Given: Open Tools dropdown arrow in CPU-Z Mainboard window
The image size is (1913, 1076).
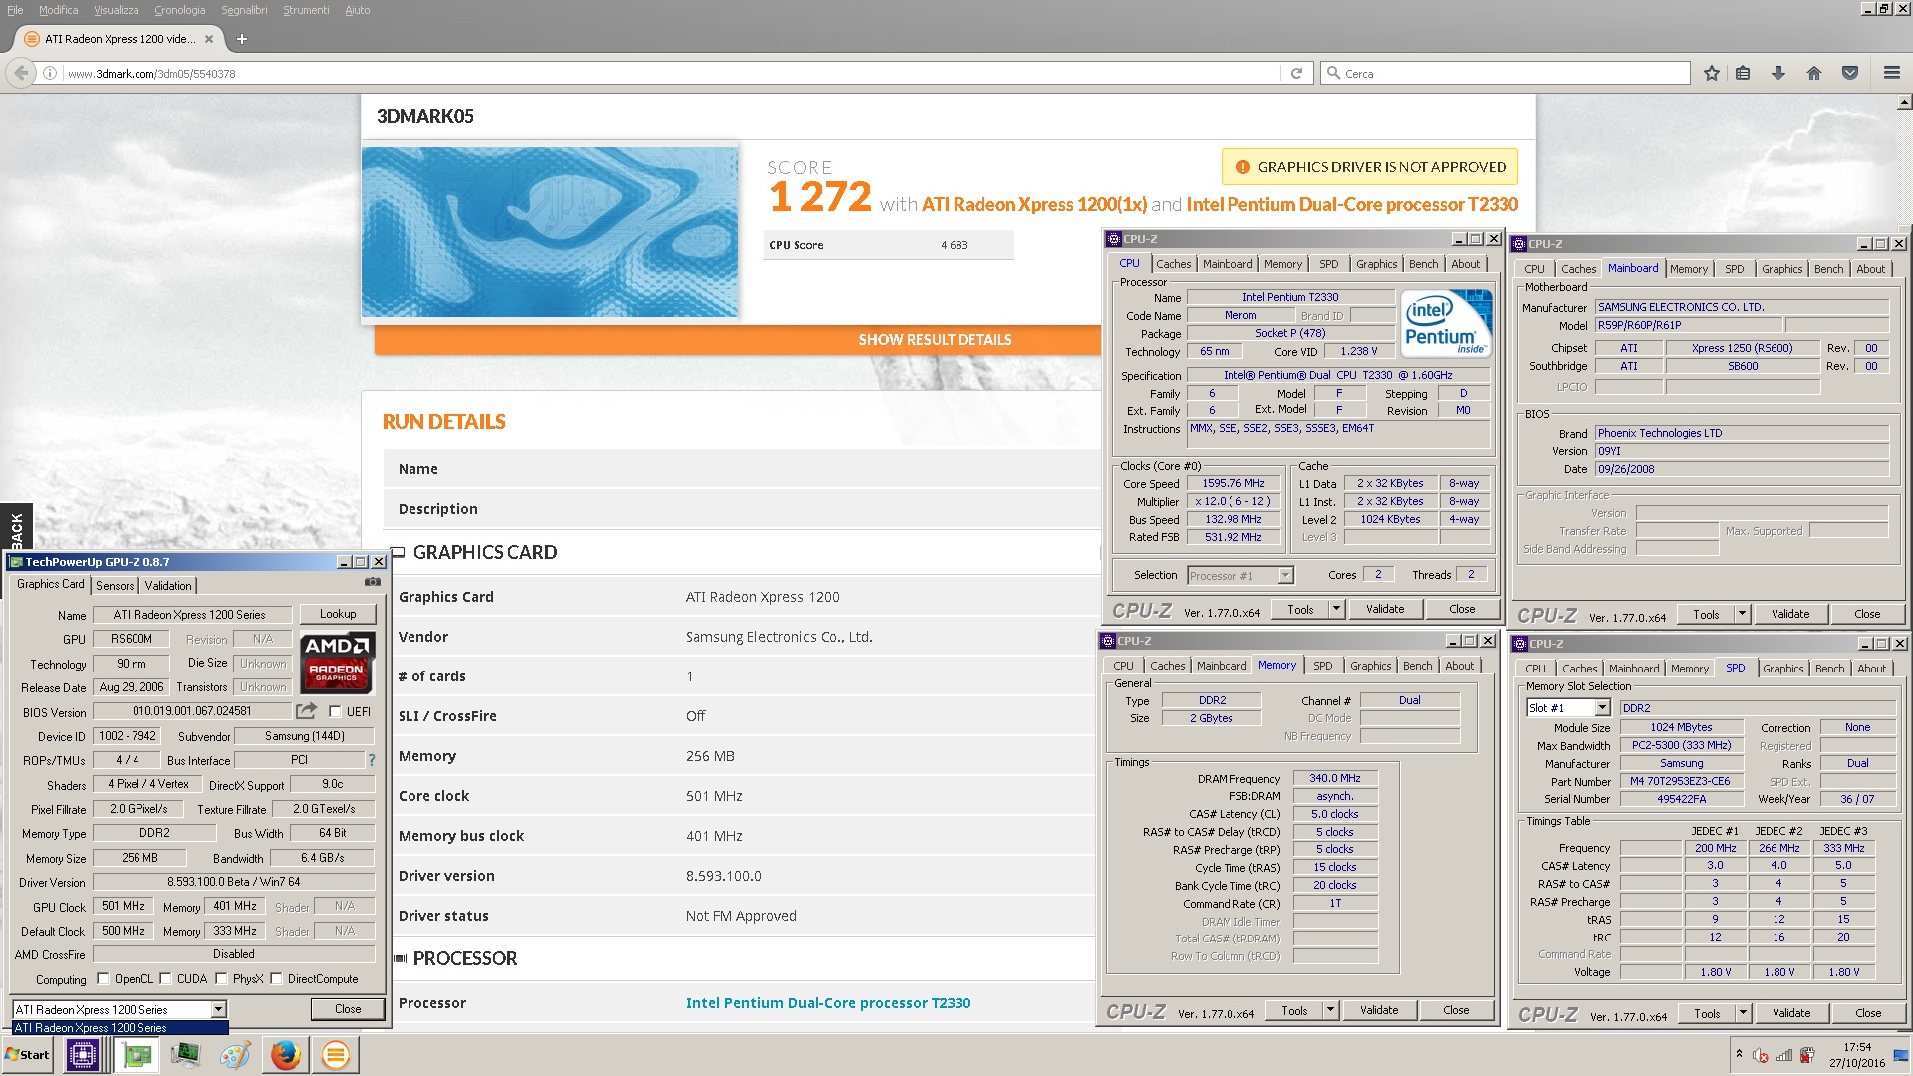Looking at the screenshot, I should [x=1742, y=614].
